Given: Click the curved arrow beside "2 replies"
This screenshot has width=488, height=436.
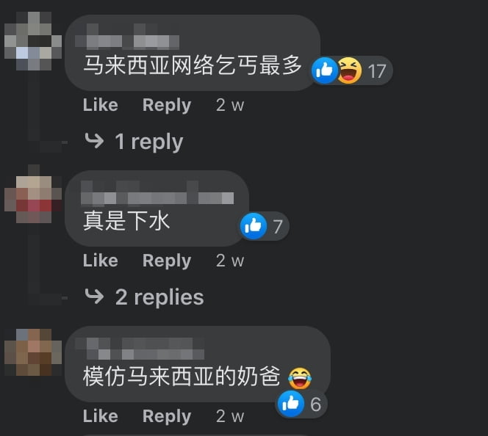Looking at the screenshot, I should 94,296.
